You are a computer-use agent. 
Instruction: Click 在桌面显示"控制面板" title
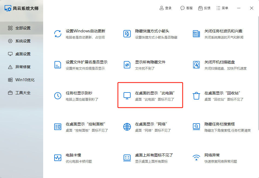[x=86, y=124]
